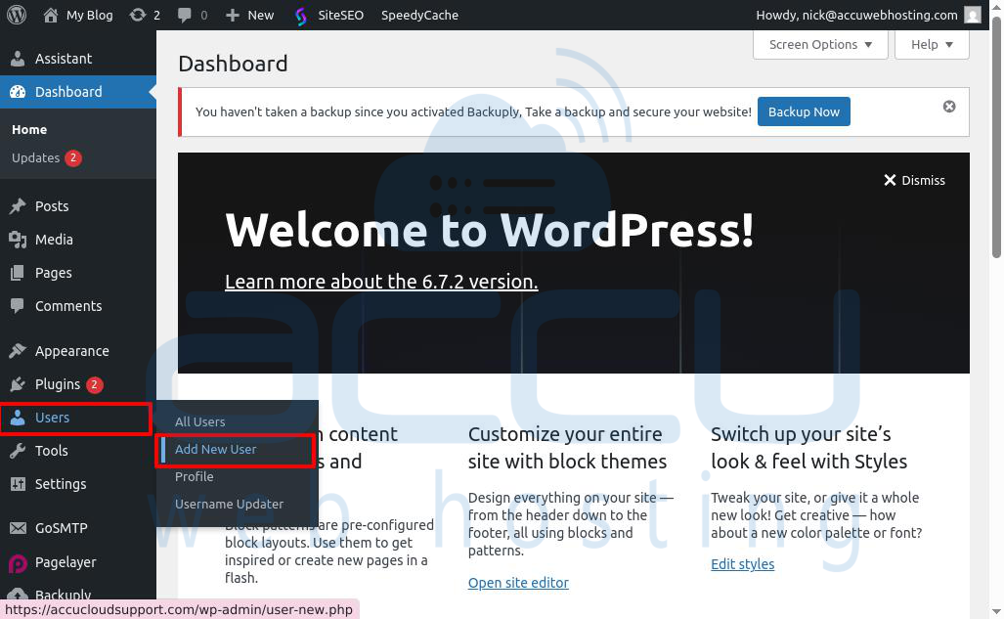Screen dimensions: 1004x619
Task: Click the Tools wrench icon
Action: tap(18, 451)
